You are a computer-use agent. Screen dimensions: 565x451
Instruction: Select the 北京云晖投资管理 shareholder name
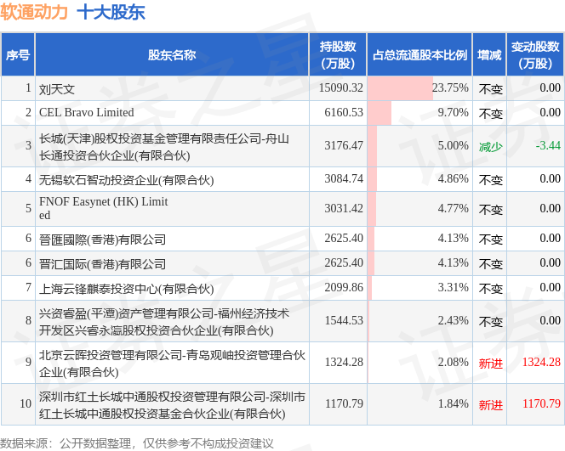[172, 364]
